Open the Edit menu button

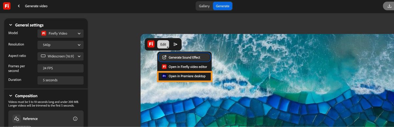[163, 44]
